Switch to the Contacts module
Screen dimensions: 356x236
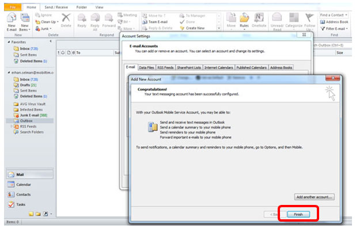[x=30, y=195]
